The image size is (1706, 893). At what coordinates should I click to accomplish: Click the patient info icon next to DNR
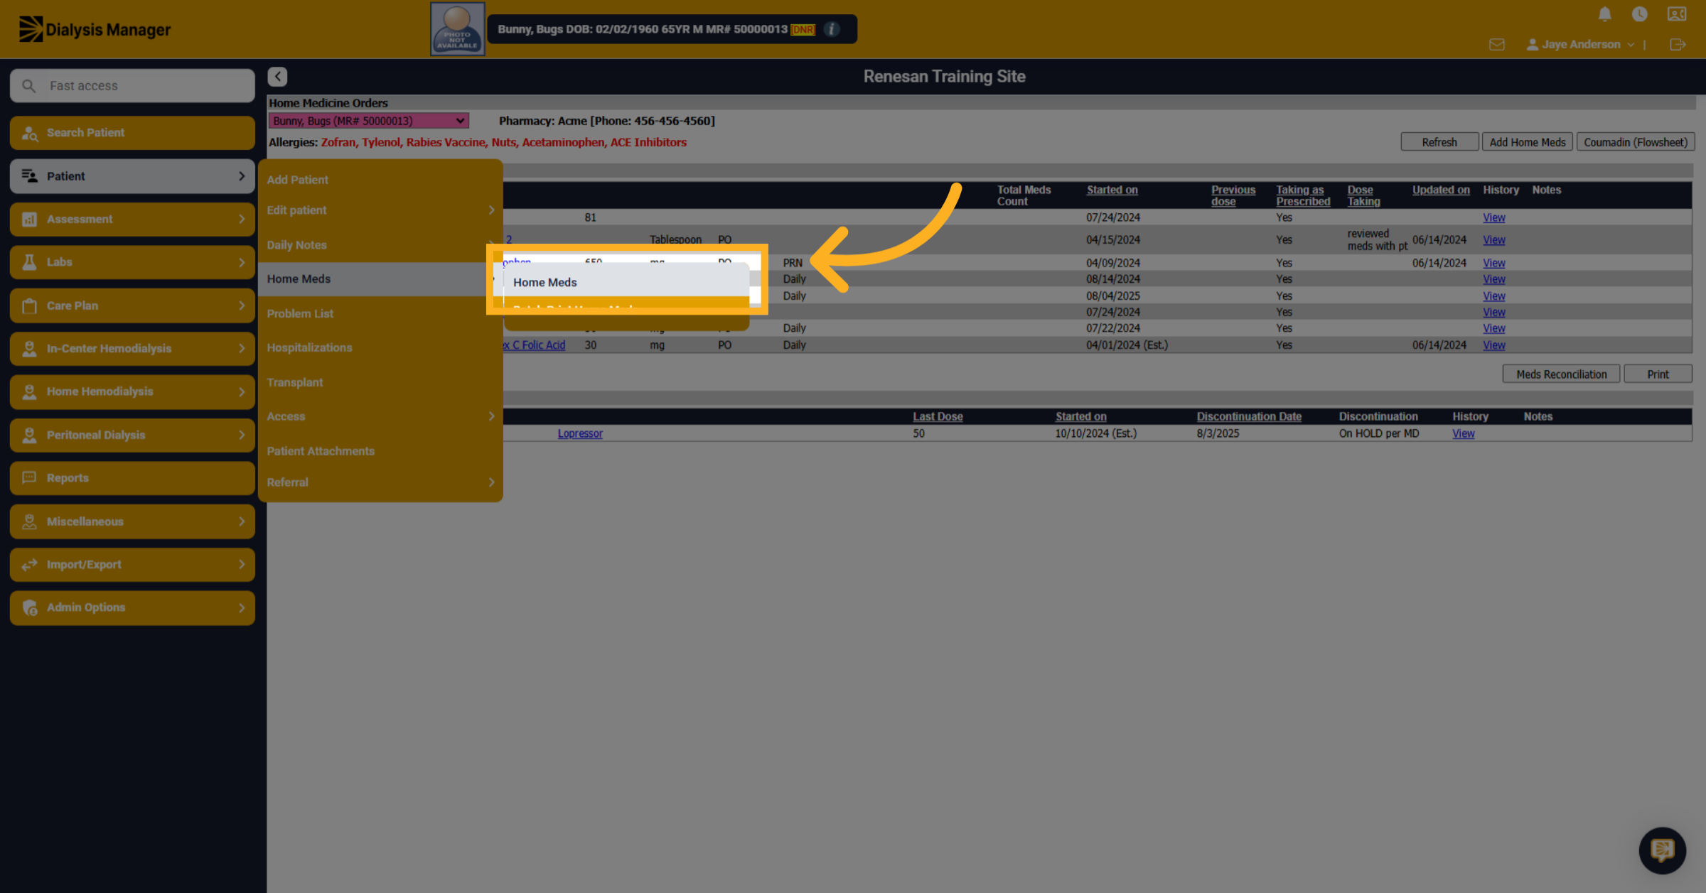click(x=831, y=29)
